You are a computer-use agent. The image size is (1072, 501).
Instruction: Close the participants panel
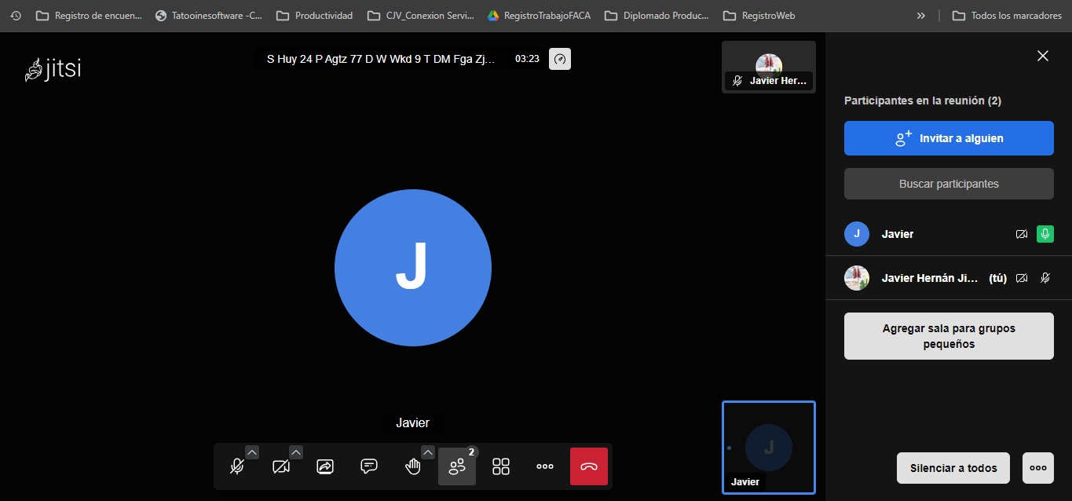tap(1043, 56)
